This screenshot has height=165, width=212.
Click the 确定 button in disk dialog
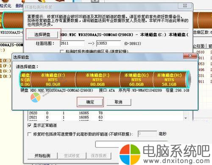90,102
